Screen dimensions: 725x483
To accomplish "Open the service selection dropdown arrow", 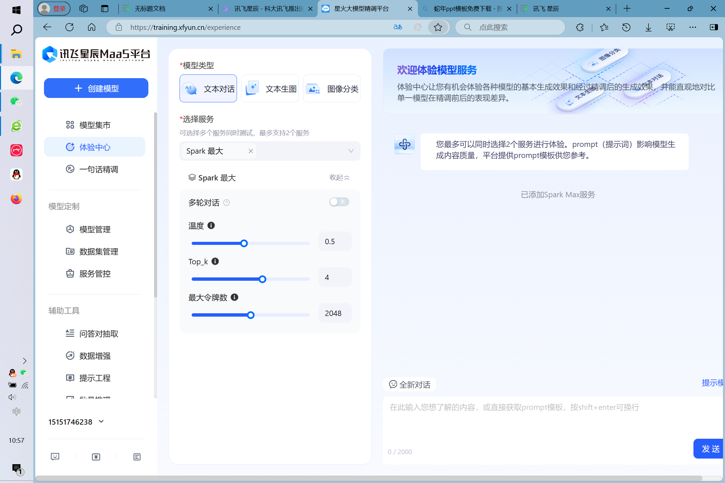I will [351, 151].
